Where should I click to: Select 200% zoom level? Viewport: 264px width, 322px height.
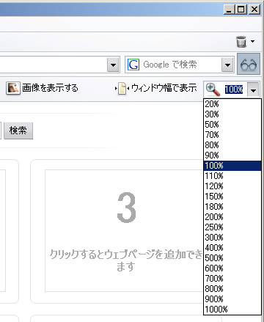pos(232,217)
